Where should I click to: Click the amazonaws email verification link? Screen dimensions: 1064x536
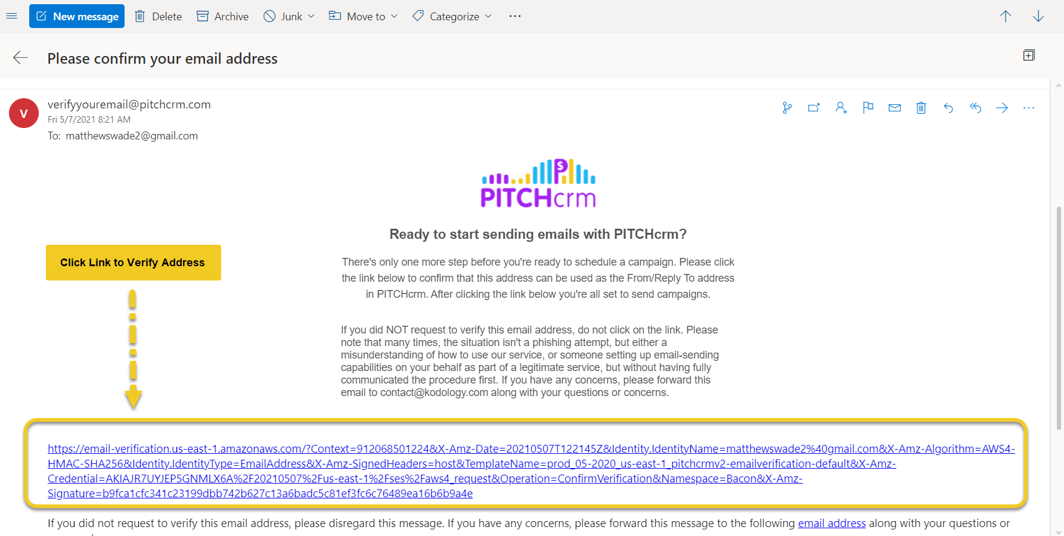pos(531,471)
